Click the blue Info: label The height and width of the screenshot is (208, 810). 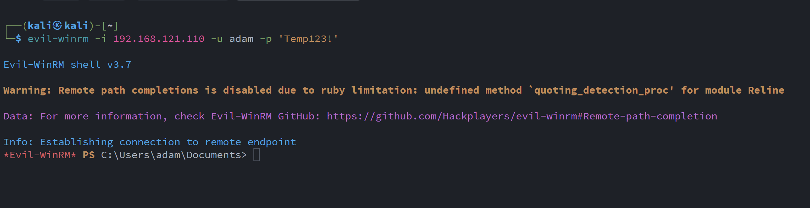click(18, 142)
